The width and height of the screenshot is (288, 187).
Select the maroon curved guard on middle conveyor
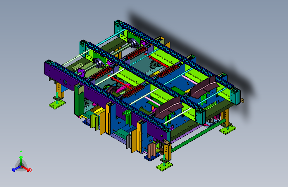[x=169, y=107]
